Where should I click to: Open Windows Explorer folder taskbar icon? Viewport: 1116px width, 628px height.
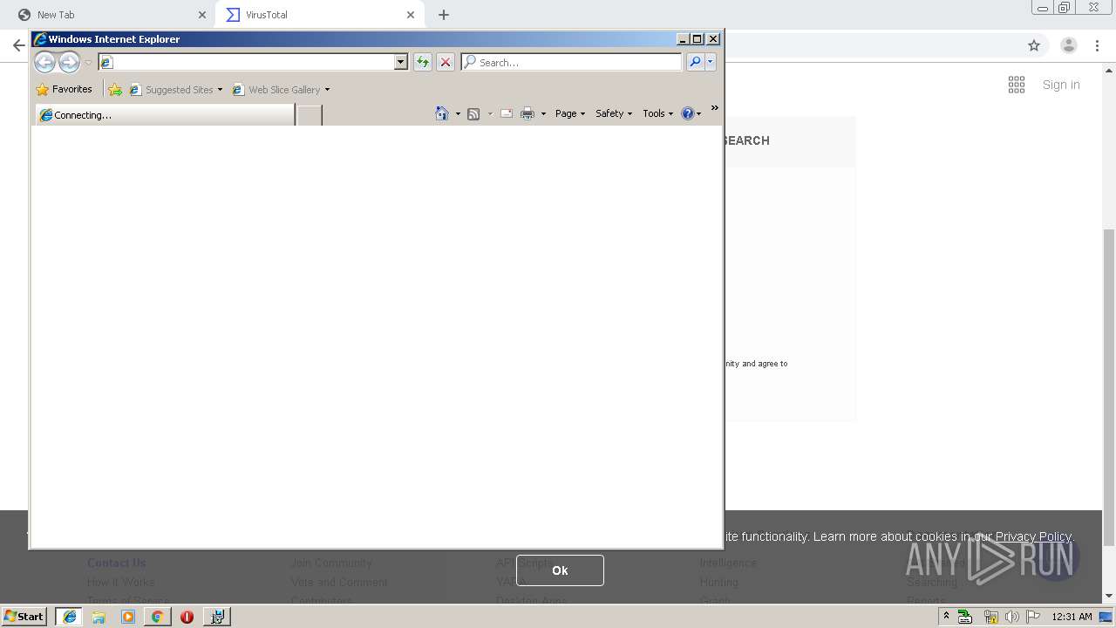click(99, 617)
